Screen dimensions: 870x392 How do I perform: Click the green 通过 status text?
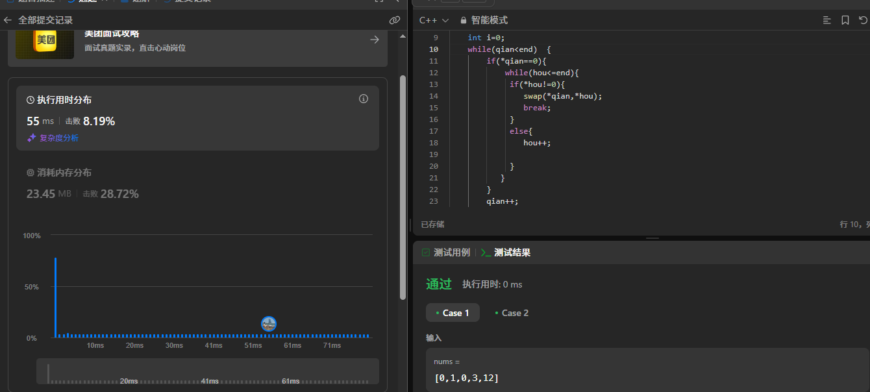[439, 284]
